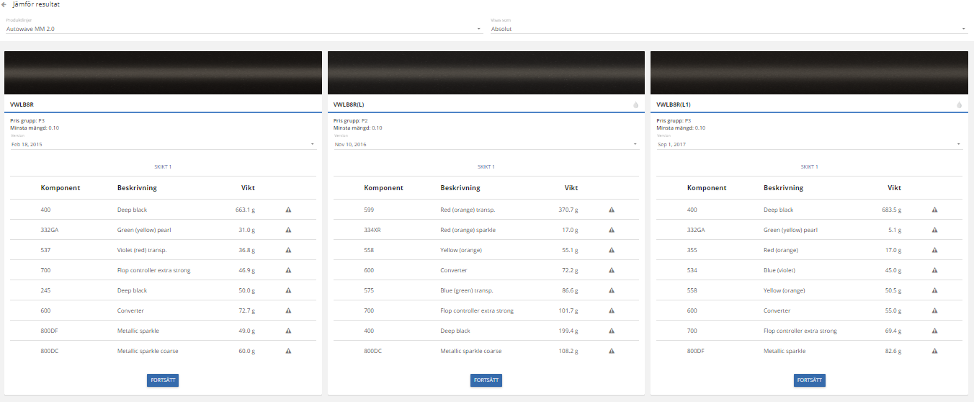
Task: Click warning icon for 700 row weighing 101.7 g
Action: [x=612, y=311]
